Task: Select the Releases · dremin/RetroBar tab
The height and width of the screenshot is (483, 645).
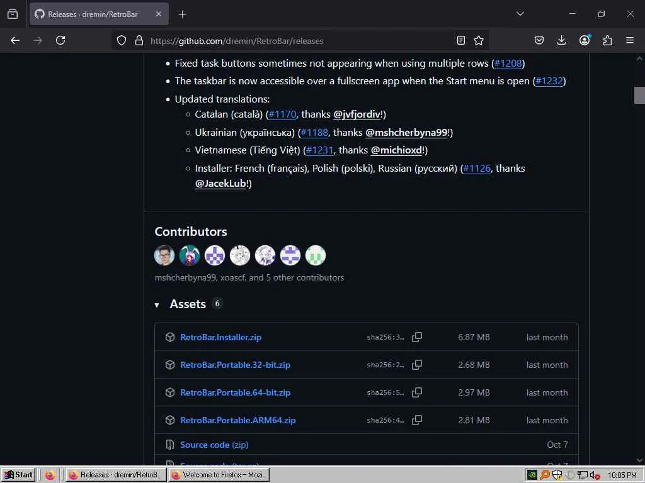Action: tap(99, 14)
